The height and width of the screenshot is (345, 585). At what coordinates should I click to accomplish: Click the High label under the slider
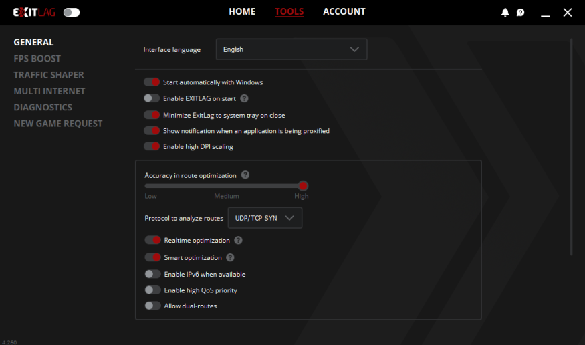302,196
